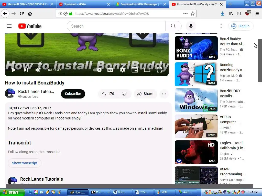Click Show transcript button
262x196 pixels.
[25, 163]
